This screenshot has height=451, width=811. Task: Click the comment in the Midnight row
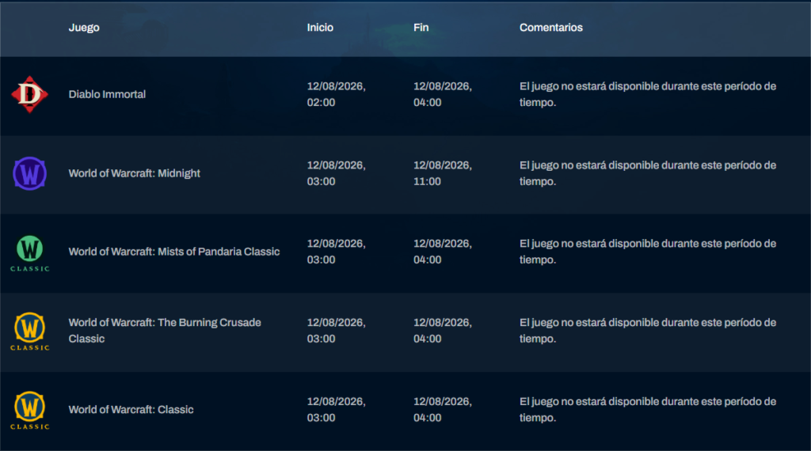pos(648,173)
